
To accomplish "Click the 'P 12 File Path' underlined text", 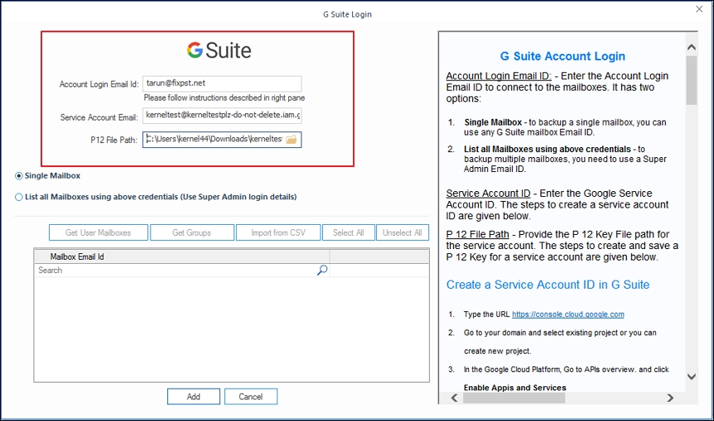I will 477,234.
